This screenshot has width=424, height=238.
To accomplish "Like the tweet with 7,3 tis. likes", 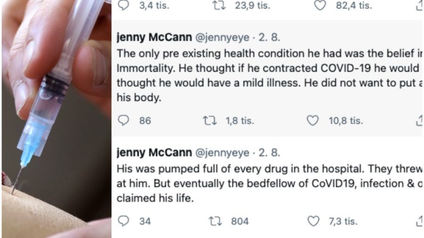I will pos(313,221).
